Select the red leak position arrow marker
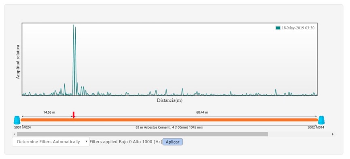 (74, 115)
